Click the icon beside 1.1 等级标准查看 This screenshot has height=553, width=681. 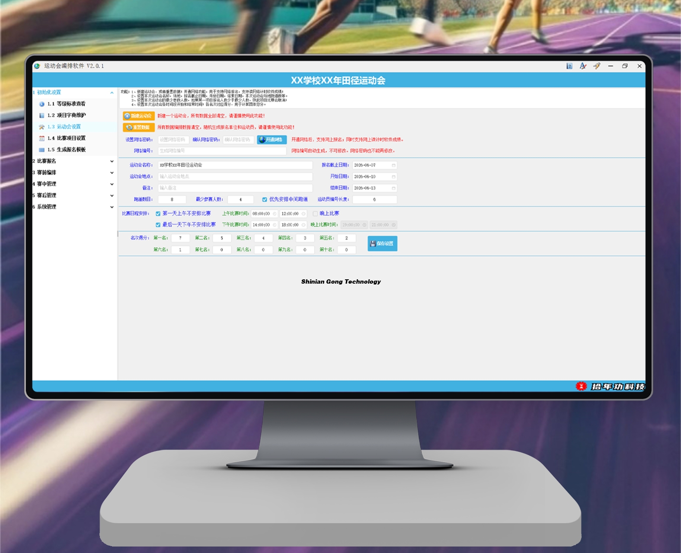tap(42, 104)
